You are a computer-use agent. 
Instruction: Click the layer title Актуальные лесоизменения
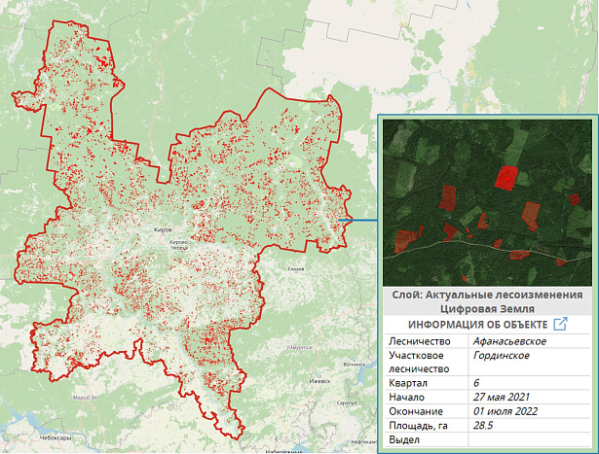pos(487,295)
